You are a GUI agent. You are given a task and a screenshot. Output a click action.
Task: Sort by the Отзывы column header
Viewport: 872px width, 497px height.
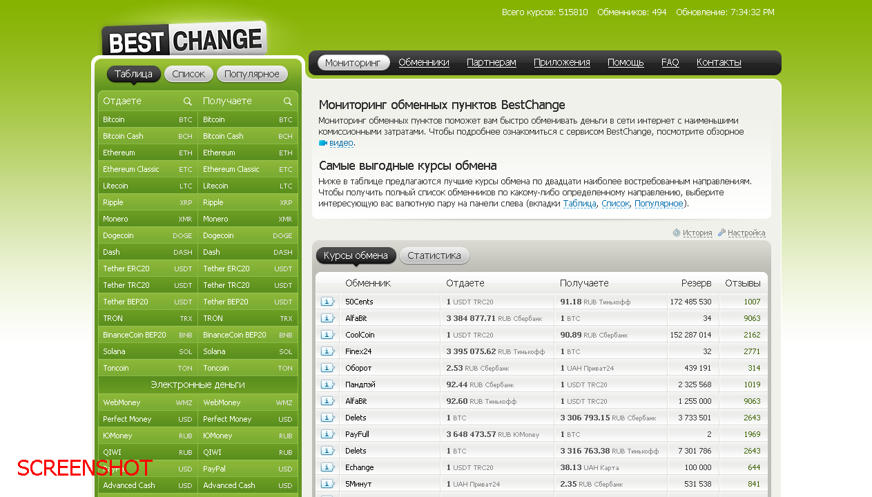(x=743, y=283)
